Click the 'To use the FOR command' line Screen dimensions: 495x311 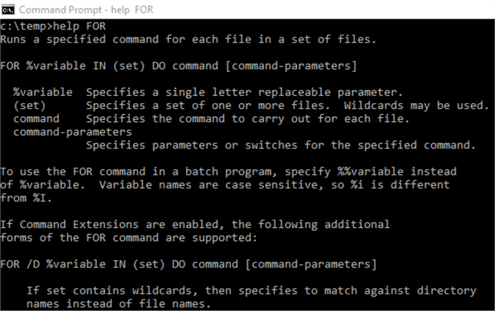click(228, 172)
